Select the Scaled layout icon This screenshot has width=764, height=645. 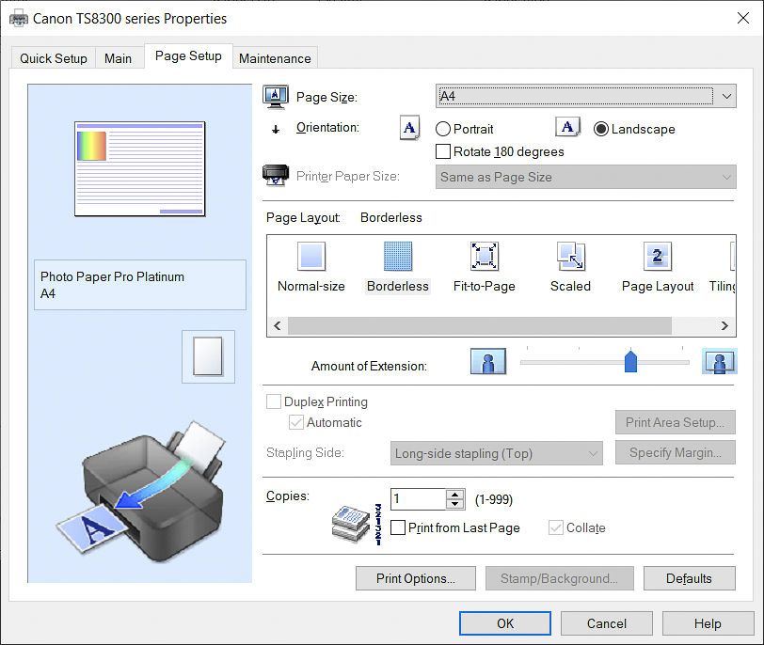(x=570, y=256)
